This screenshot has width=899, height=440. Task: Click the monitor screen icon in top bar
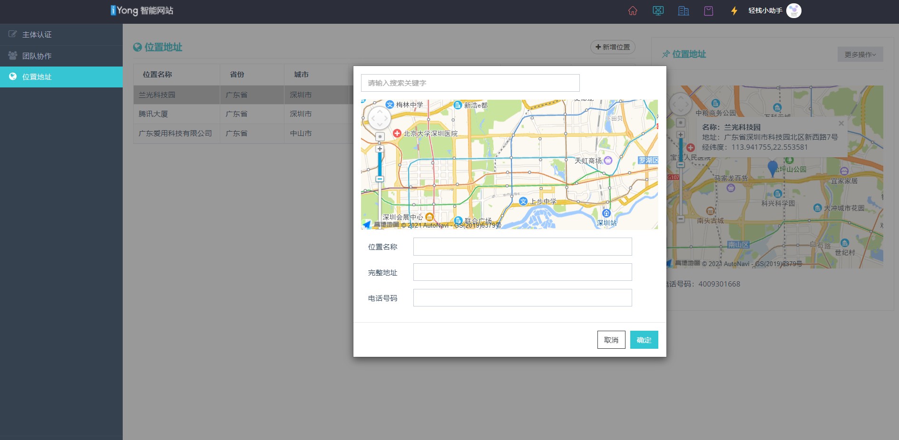pos(658,10)
